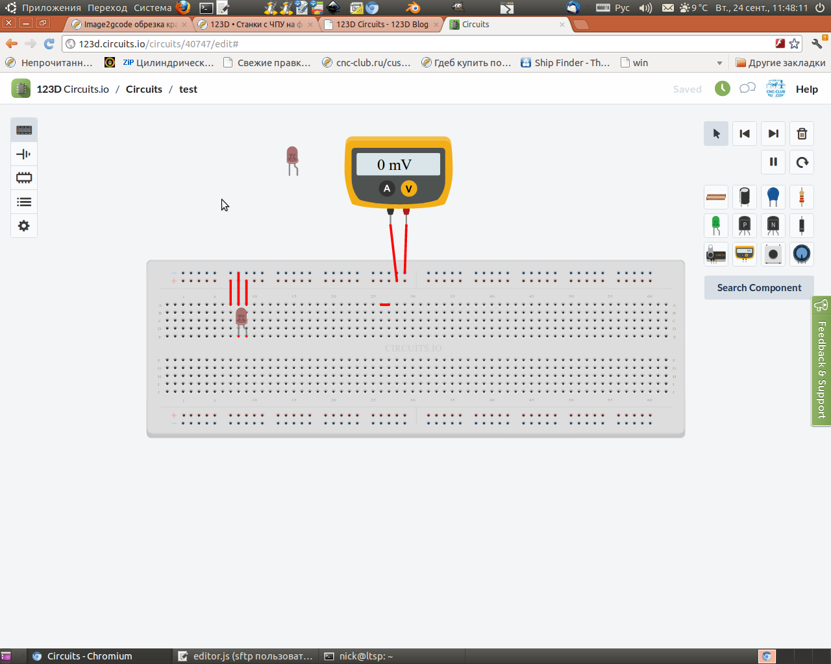Viewport: 831px width, 664px height.
Task: Go back in browser history
Action: pyautogui.click(x=12, y=43)
